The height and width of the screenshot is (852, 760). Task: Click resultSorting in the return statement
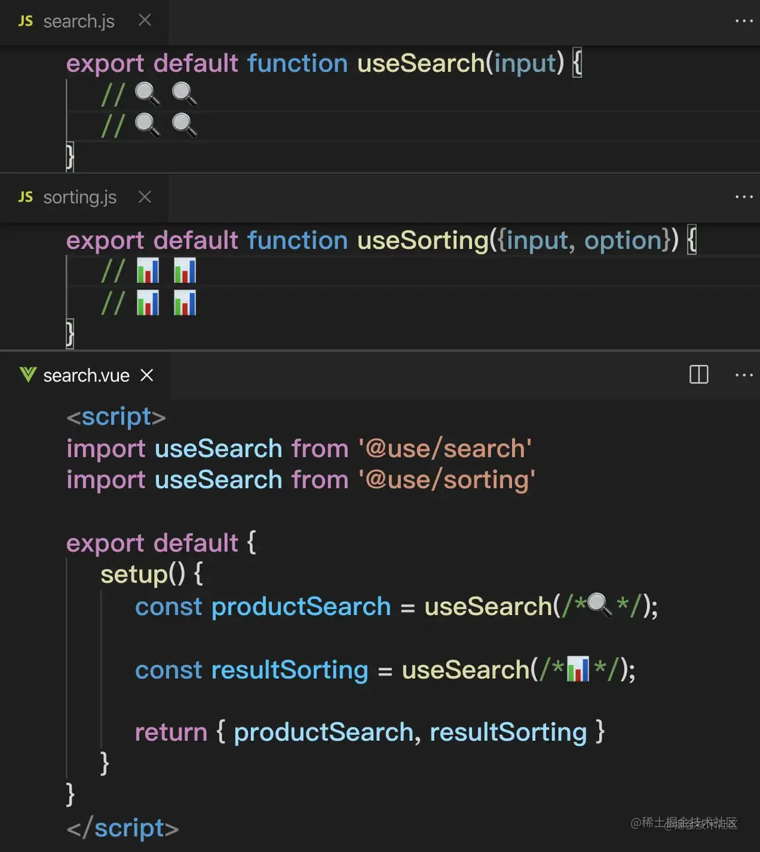point(509,733)
